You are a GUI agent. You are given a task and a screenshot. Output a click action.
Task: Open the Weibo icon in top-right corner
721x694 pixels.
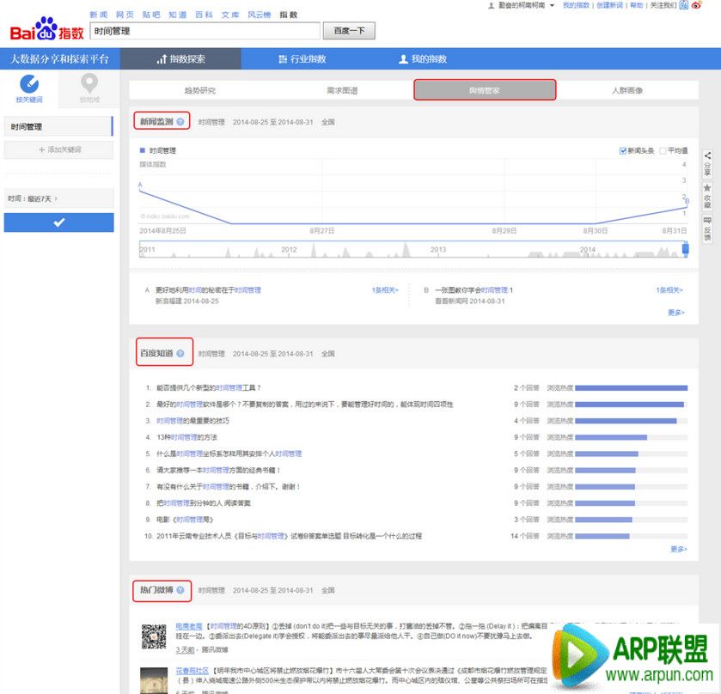click(708, 5)
